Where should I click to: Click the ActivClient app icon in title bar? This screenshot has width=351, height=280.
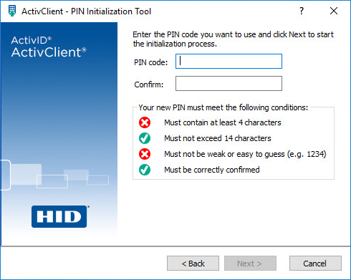coord(12,11)
